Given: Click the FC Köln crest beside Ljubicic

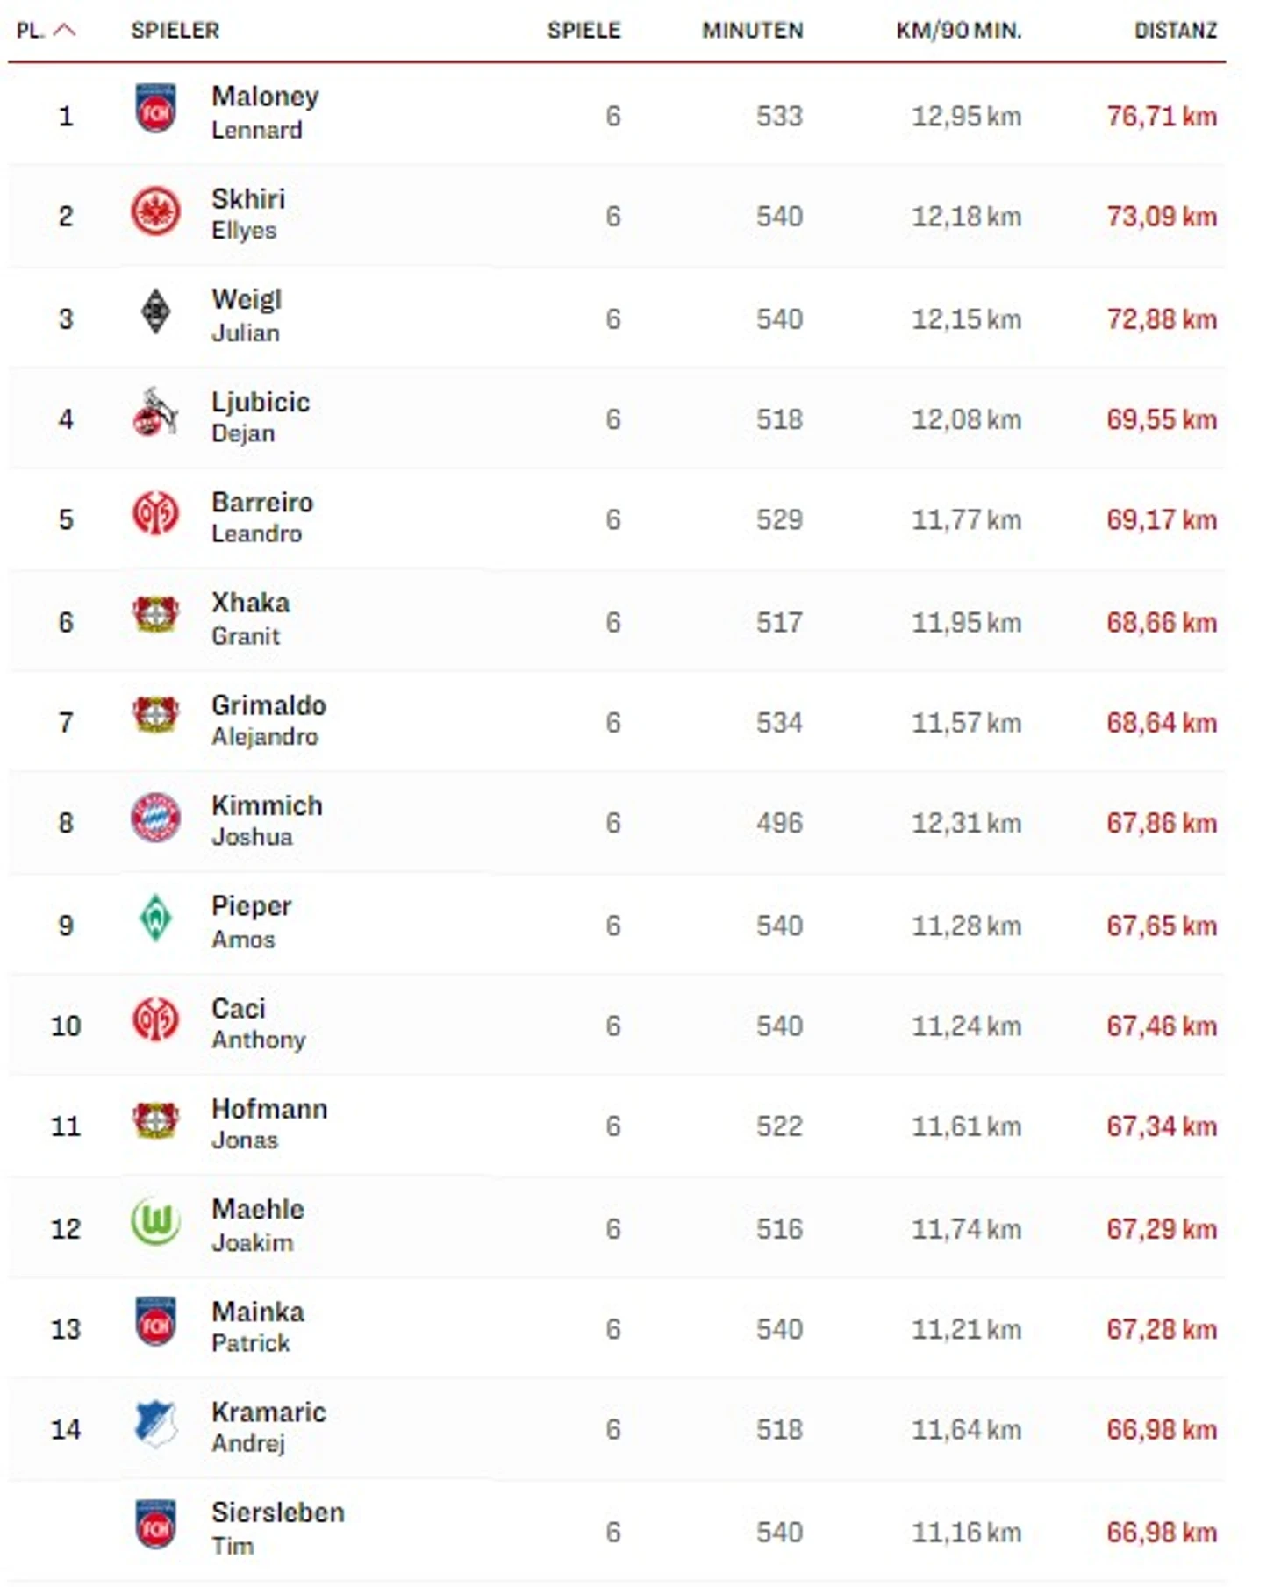Looking at the screenshot, I should coord(155,413).
